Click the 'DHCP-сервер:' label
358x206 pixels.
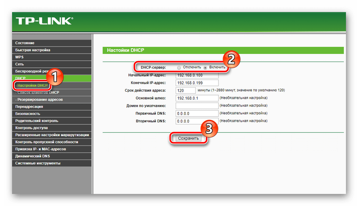click(153, 68)
